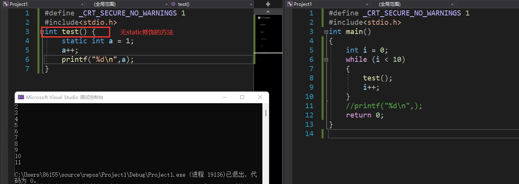The width and height of the screenshot is (519, 184).
Task: Minimize the debug console window
Action: point(225,97)
